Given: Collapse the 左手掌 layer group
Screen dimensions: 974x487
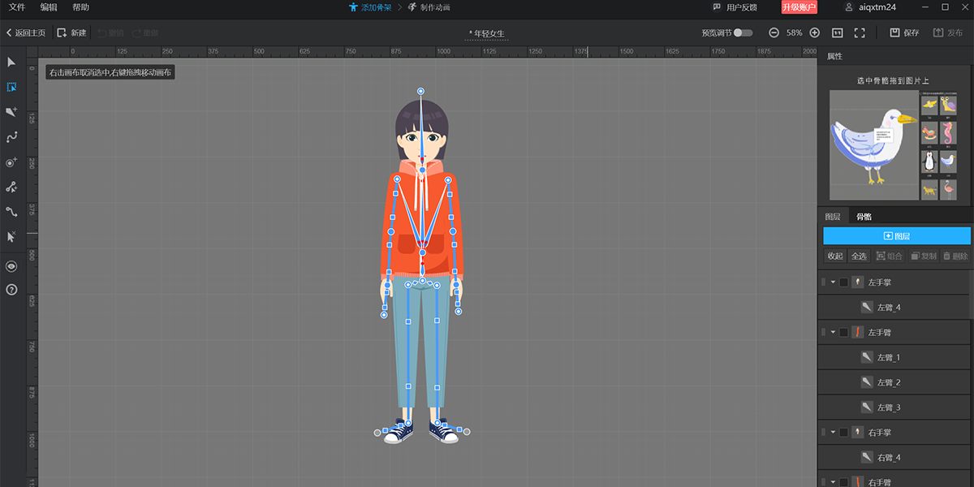Looking at the screenshot, I should pyautogui.click(x=833, y=282).
